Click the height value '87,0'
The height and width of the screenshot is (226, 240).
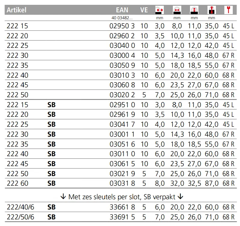pos(211,183)
